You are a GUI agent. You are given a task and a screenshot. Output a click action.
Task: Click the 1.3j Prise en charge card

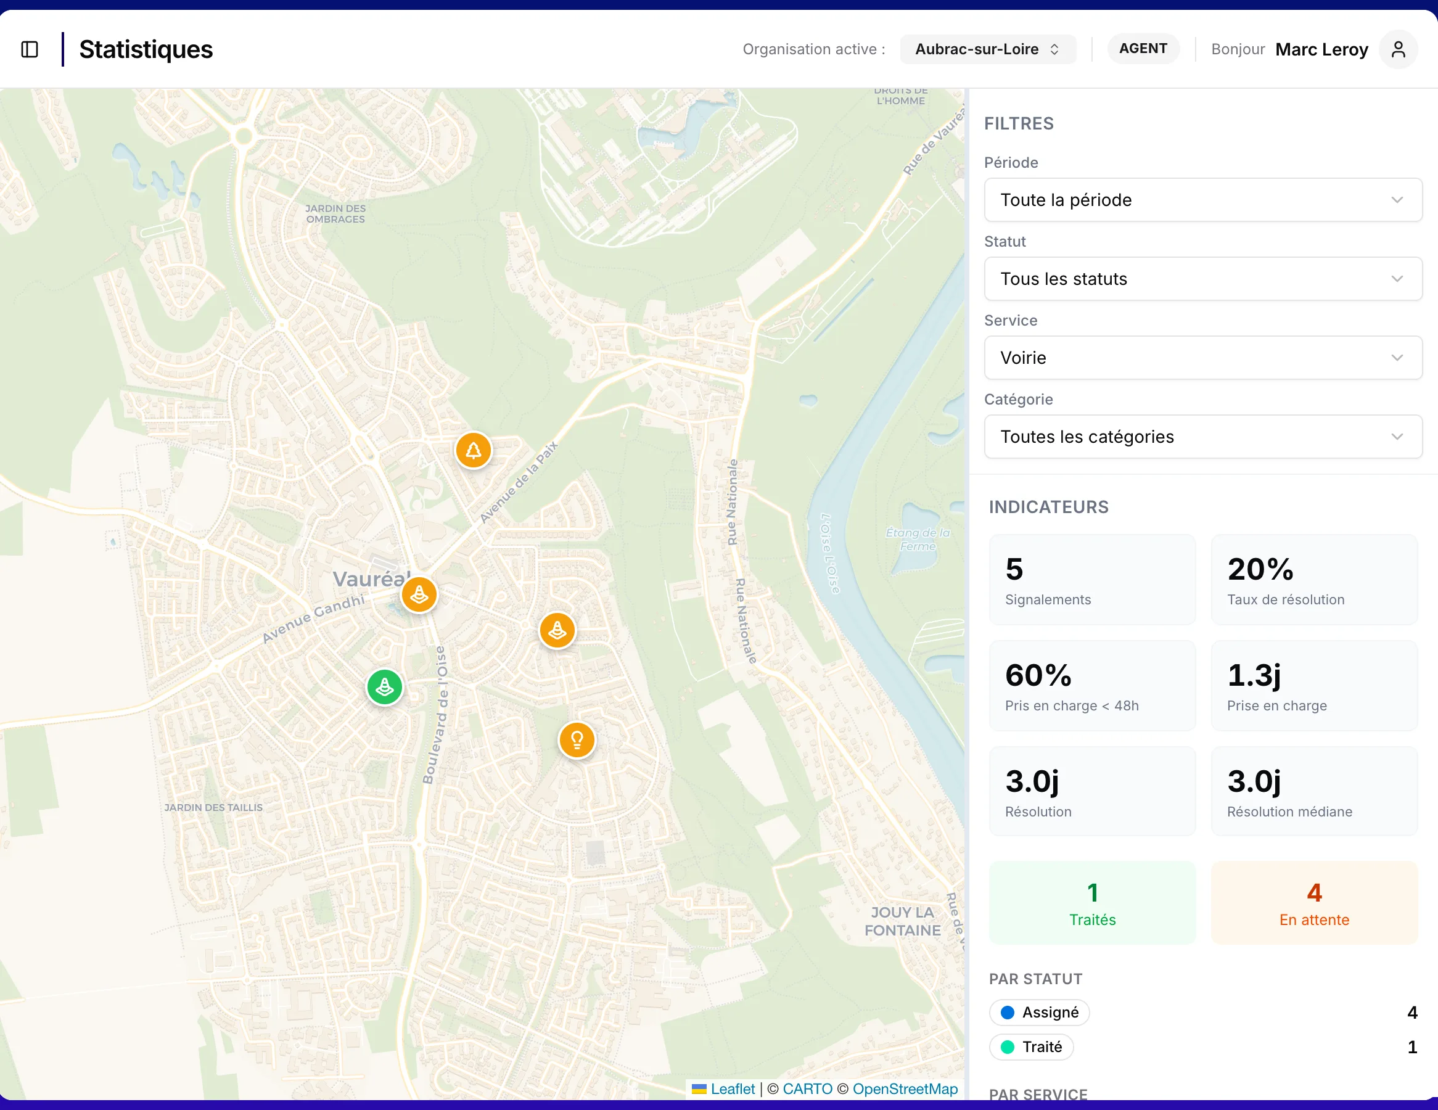1314,685
